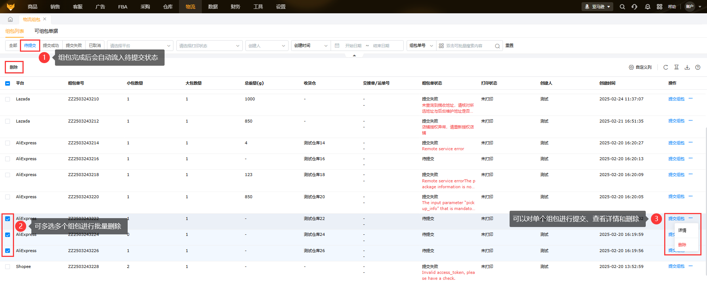Uncheck the checkbox for package ZZ2503243222

click(8, 219)
